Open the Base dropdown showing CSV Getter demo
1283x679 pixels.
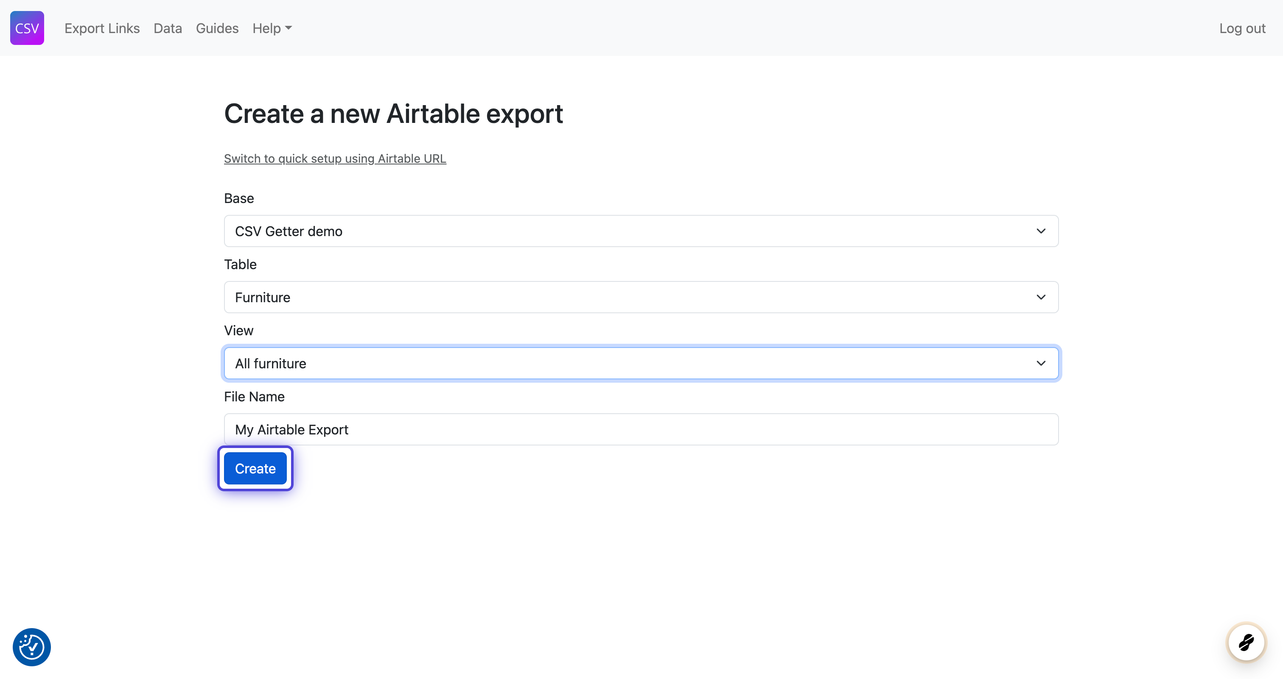641,231
